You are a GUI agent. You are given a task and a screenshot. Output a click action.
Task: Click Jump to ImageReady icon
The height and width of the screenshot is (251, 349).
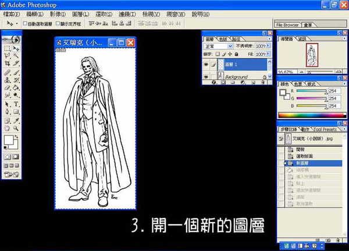[12, 174]
